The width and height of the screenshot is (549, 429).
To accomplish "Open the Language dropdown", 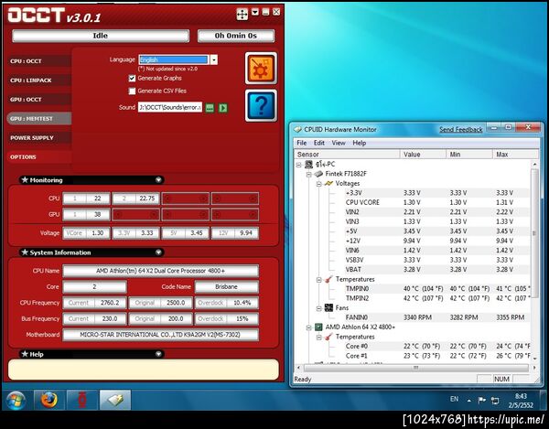I will [x=213, y=59].
